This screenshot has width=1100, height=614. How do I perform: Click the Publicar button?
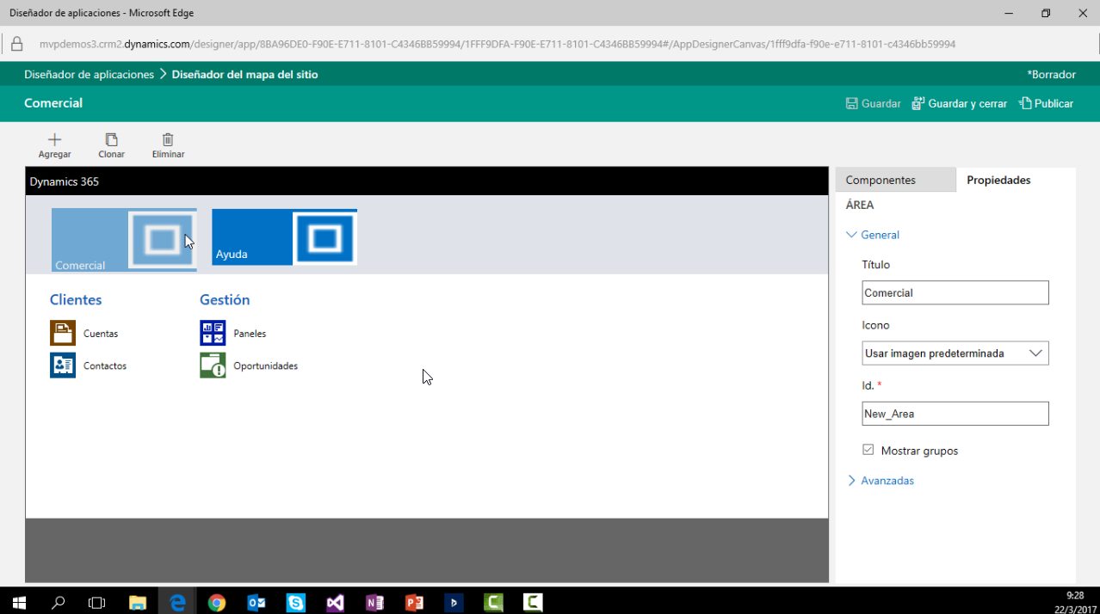[x=1046, y=103]
